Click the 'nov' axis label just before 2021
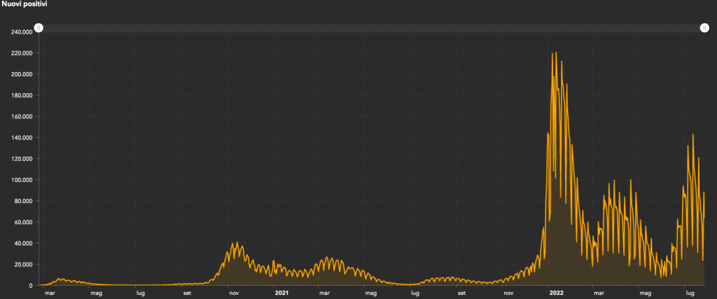This screenshot has width=717, height=299. point(235,293)
